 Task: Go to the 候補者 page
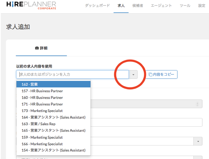coord(138,6)
